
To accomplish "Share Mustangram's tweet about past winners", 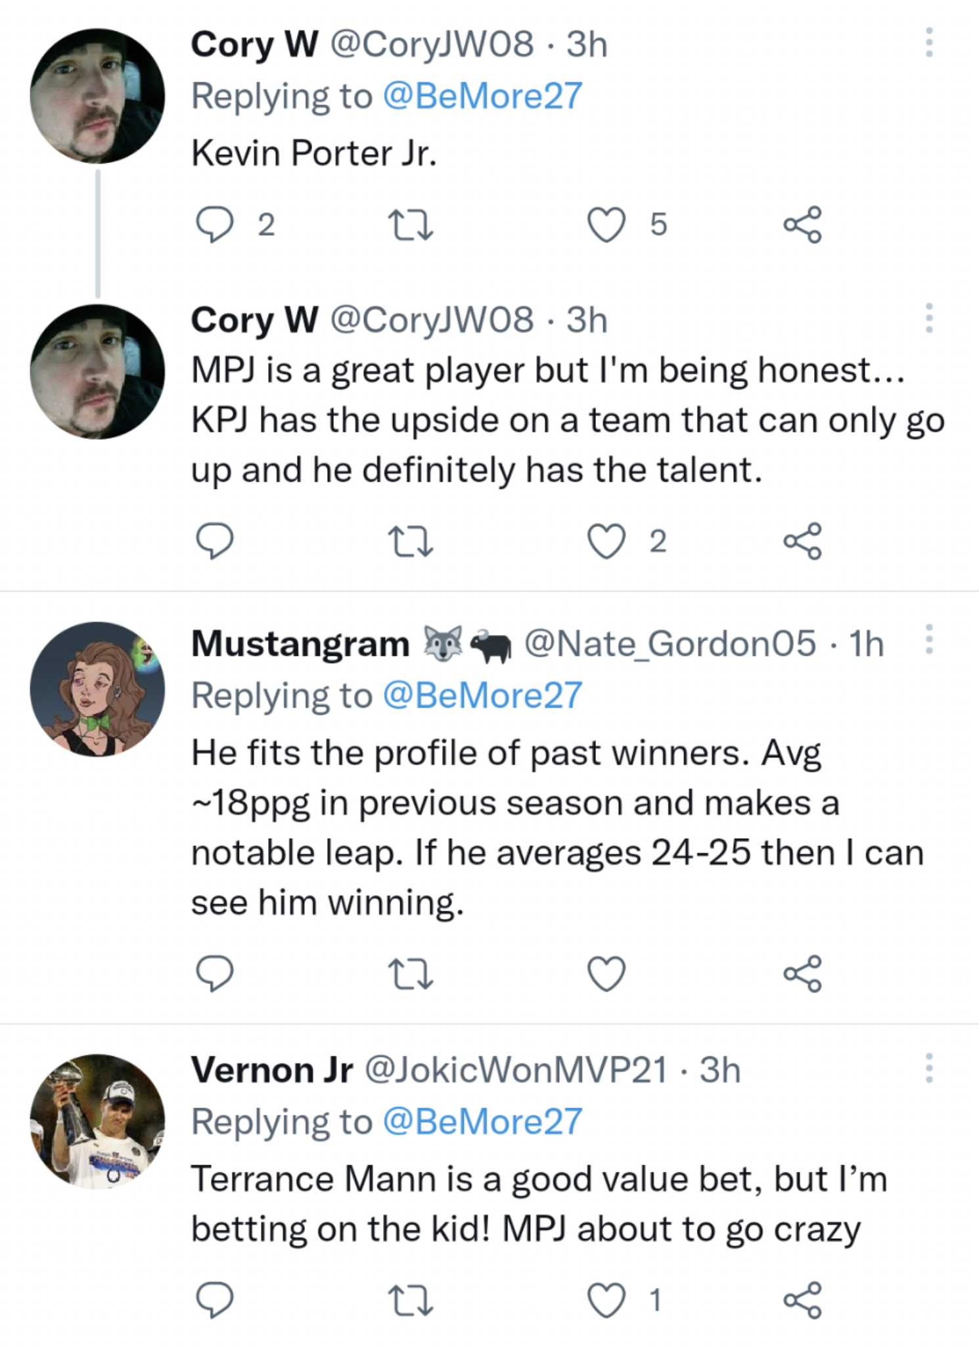I will tap(802, 973).
